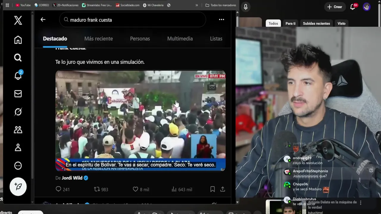Open the three-dot search settings menu
Screen dimensions: 381x214
coord(221,20)
